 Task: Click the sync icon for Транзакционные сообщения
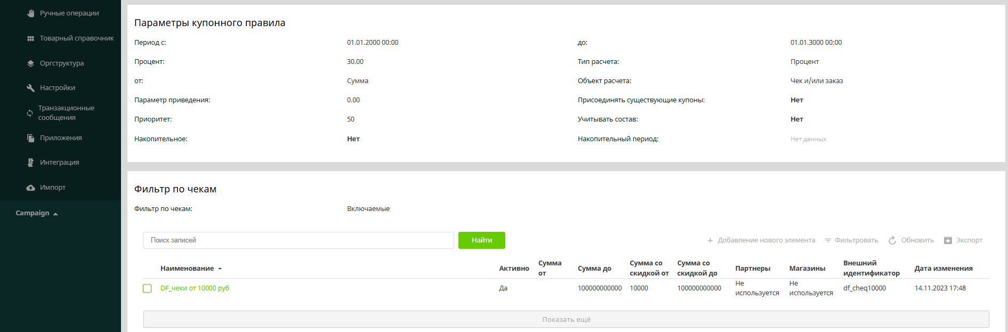point(30,113)
